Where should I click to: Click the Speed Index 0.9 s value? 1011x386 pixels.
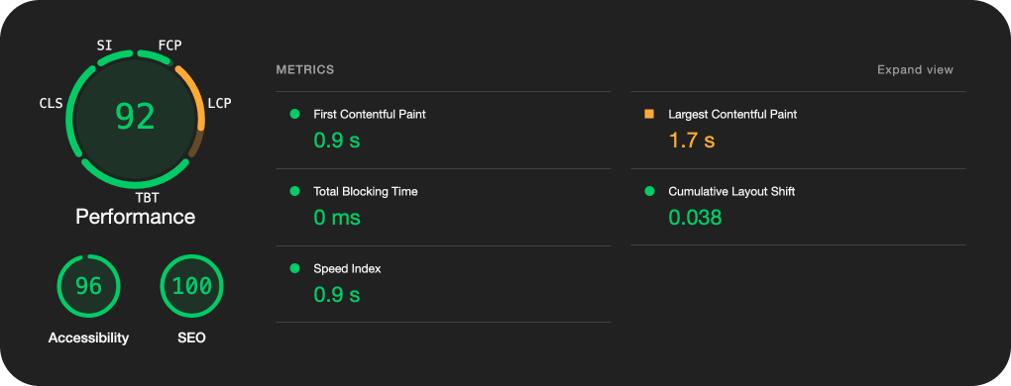pyautogui.click(x=337, y=295)
